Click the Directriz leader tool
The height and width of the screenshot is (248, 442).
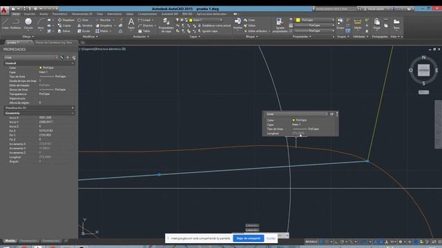(146, 25)
